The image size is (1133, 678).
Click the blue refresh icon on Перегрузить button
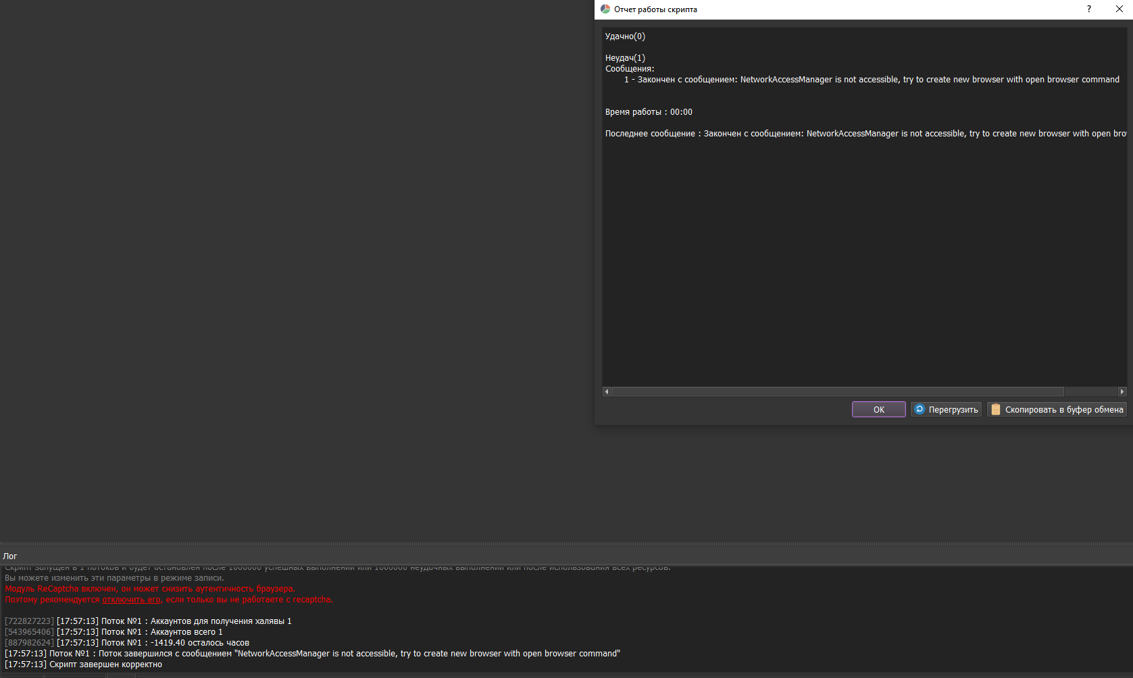point(920,409)
